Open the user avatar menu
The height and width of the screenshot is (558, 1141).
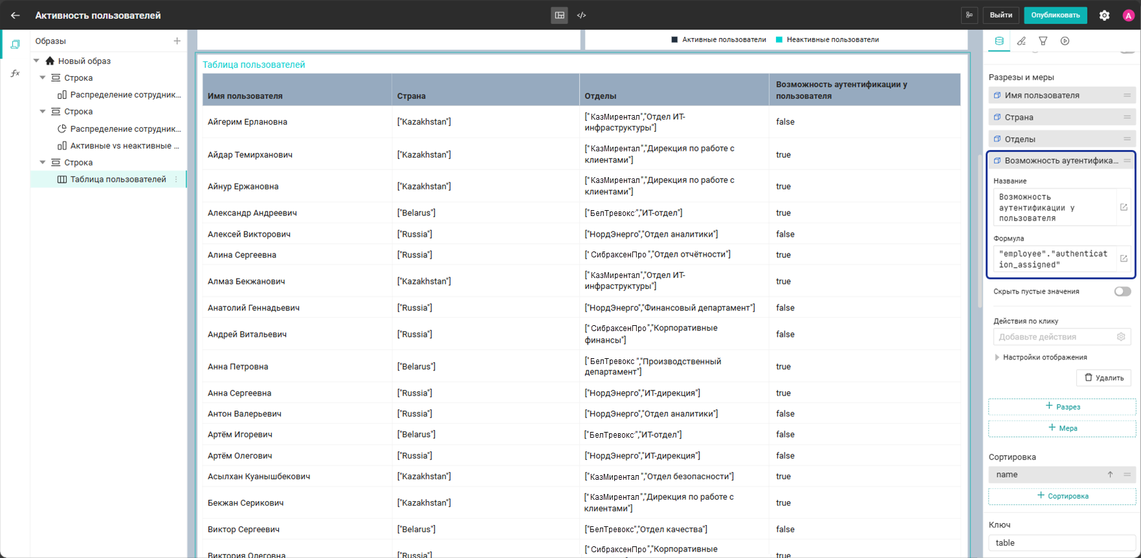tap(1128, 16)
